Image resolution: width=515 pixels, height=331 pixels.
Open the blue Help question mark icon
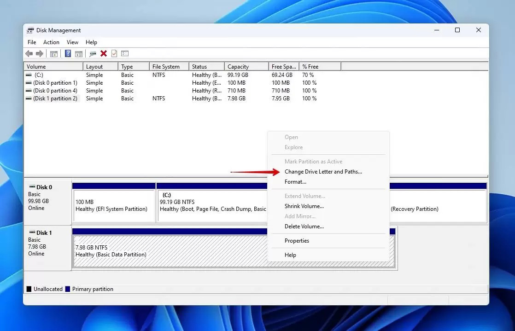(68, 54)
